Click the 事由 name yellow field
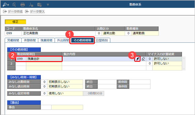This screenshot has width=195, height=115. [x=67, y=107]
